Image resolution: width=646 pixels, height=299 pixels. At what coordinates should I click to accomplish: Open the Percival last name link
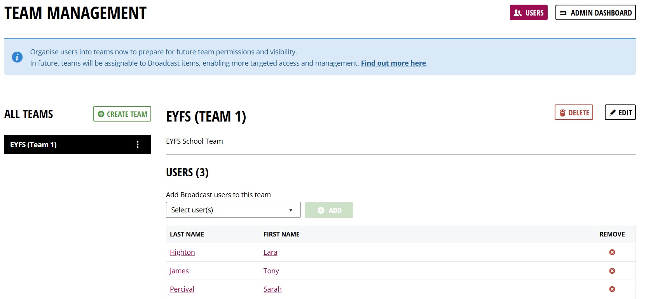click(182, 289)
